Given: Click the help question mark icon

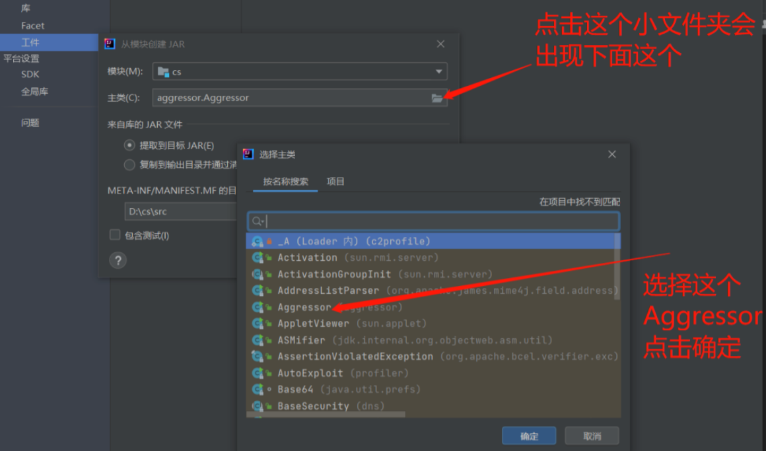Looking at the screenshot, I should [x=118, y=260].
